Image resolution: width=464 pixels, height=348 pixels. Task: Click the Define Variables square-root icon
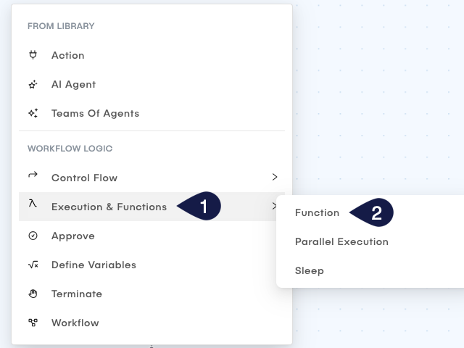33,265
